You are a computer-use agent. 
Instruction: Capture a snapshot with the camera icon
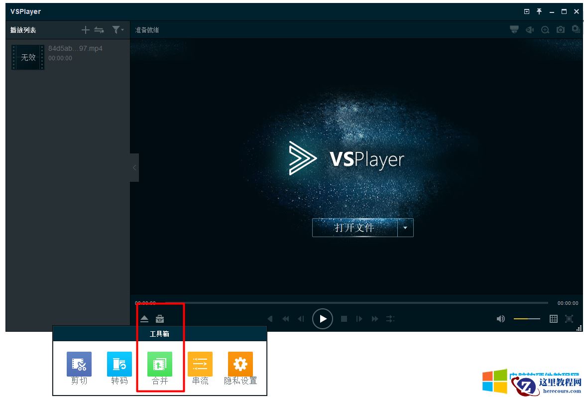coord(561,30)
